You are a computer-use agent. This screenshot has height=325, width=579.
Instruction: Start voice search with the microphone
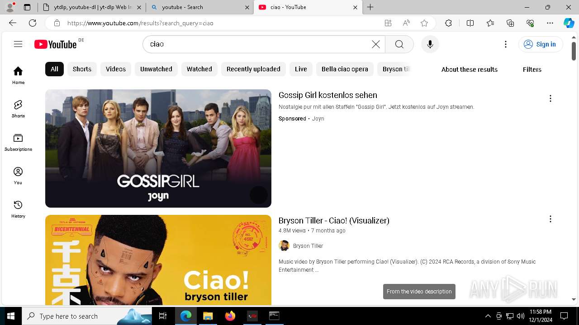pyautogui.click(x=430, y=44)
